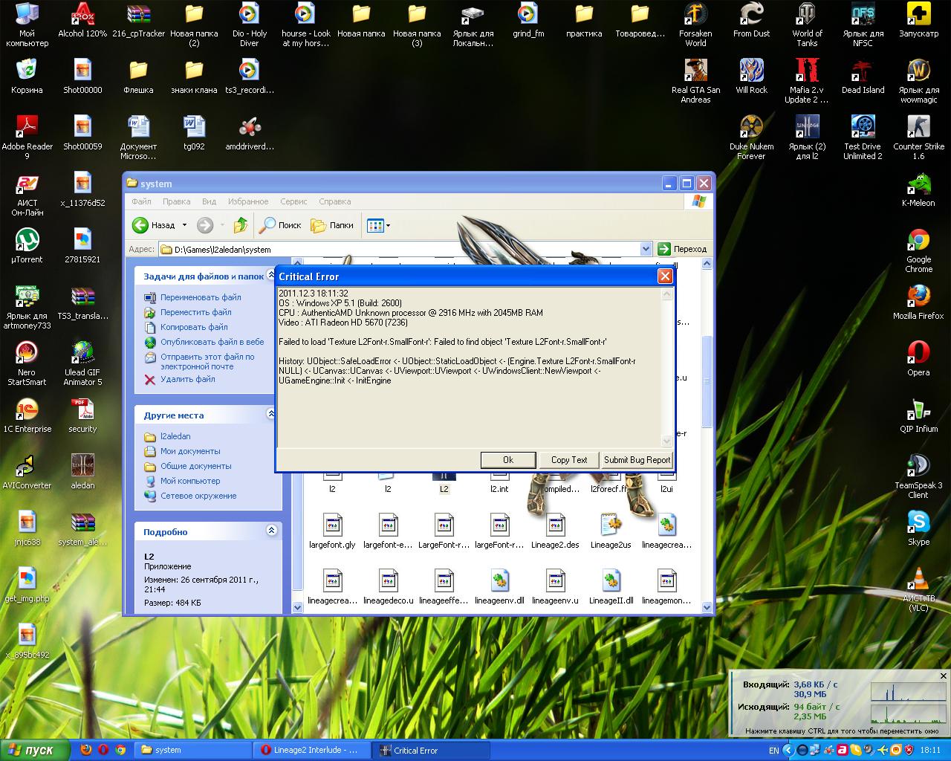Open Сетевое окружение link
Screen dimensions: 951x761
(198, 496)
